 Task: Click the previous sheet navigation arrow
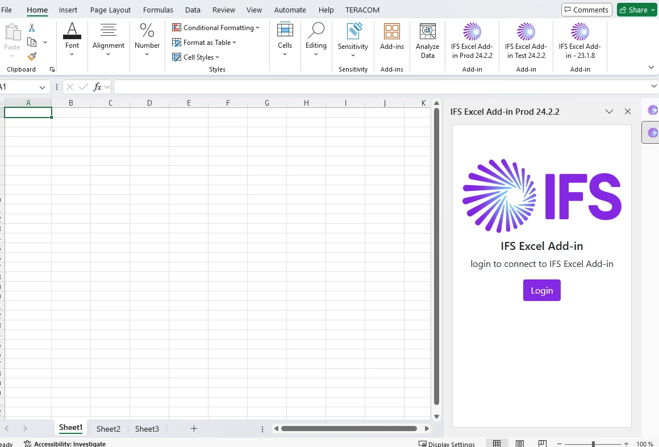click(x=7, y=428)
